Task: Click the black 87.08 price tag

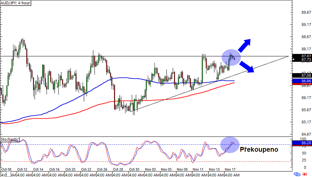Action: (x=302, y=76)
